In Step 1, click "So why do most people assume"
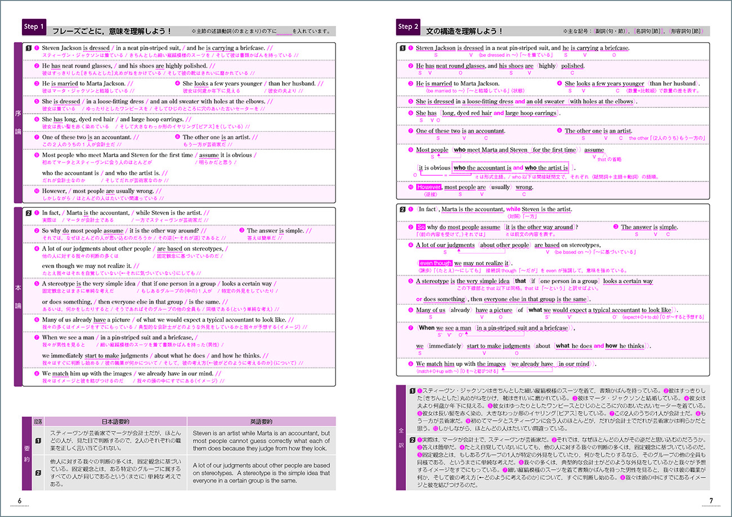Image resolution: width=732 pixels, height=517 pixels. pos(82,230)
